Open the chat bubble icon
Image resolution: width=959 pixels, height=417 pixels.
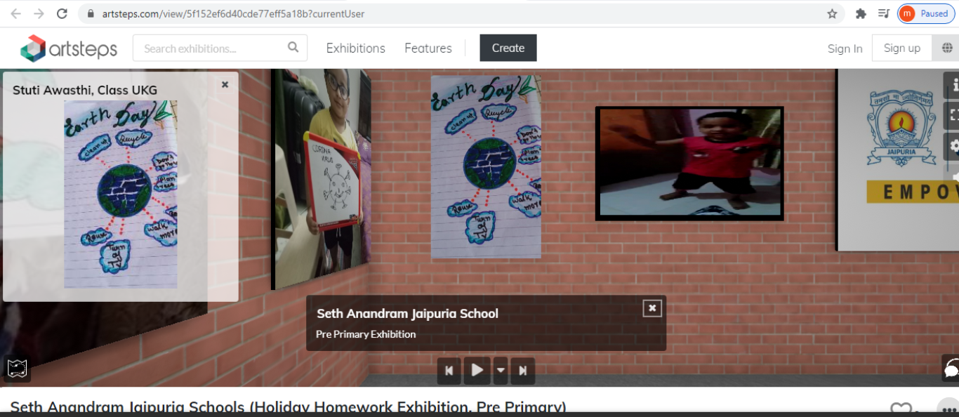(x=951, y=369)
